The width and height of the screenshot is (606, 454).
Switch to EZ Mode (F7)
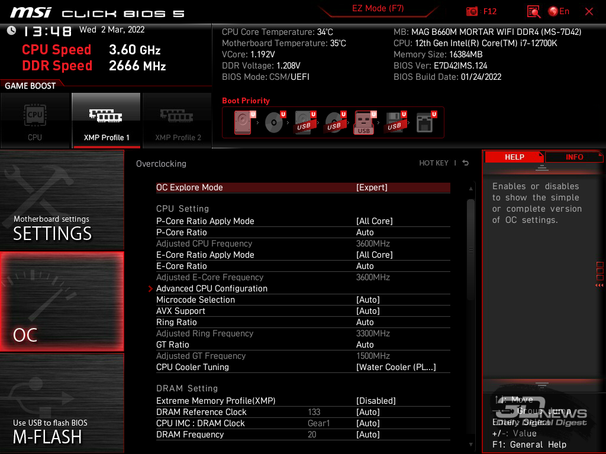click(x=378, y=8)
